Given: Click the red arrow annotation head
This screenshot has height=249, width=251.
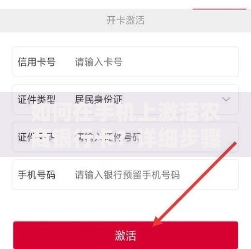Looking at the screenshot, I should [158, 221].
